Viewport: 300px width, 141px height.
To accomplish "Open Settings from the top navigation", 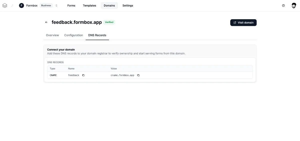I will 128,5.
